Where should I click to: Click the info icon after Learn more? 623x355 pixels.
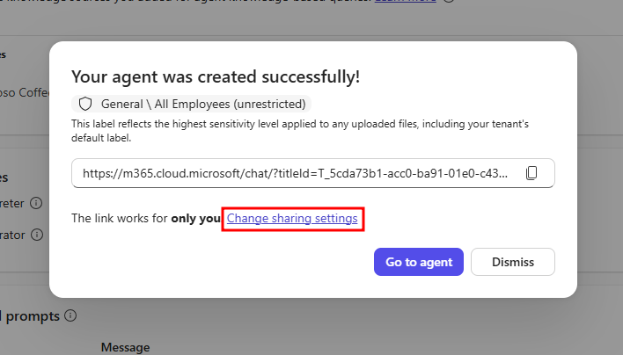(x=449, y=3)
